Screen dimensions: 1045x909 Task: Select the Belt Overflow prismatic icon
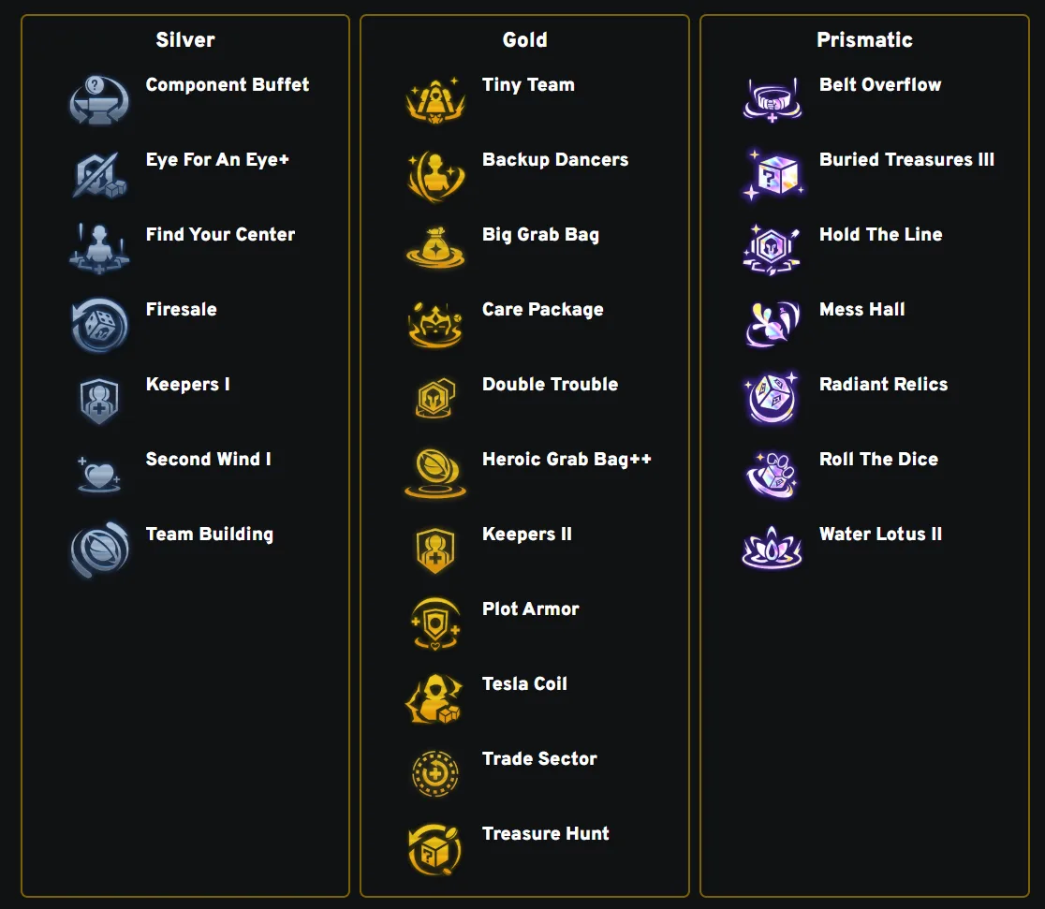click(x=773, y=100)
